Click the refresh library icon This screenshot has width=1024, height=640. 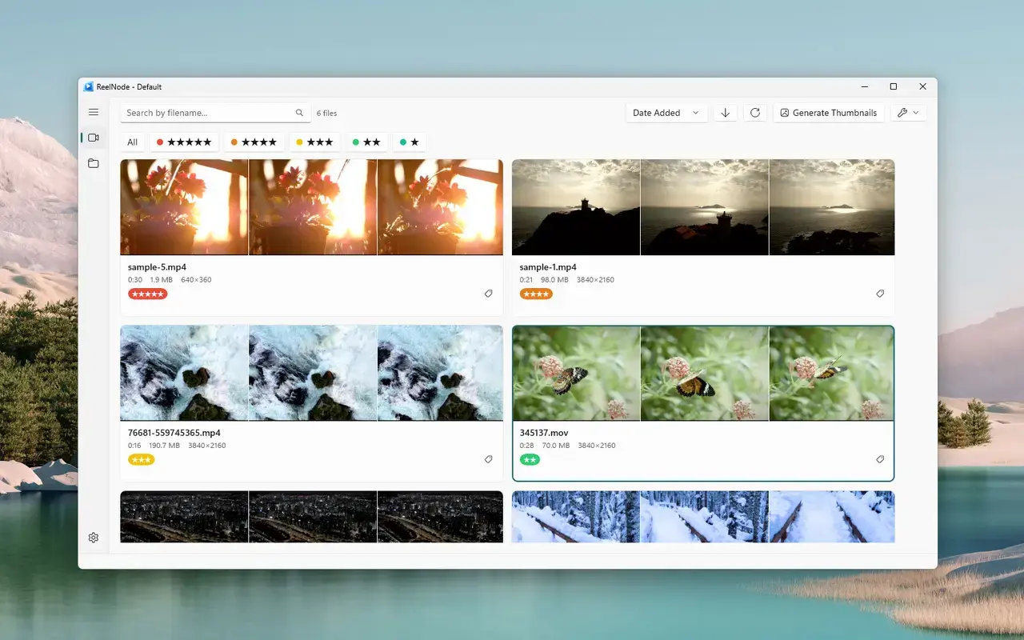755,113
